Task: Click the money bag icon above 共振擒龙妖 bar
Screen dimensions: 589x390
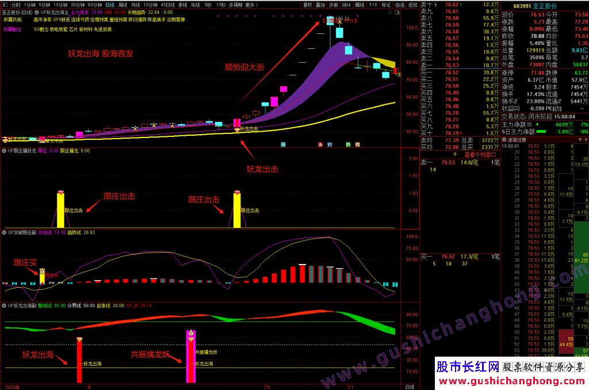Action: coord(191,333)
